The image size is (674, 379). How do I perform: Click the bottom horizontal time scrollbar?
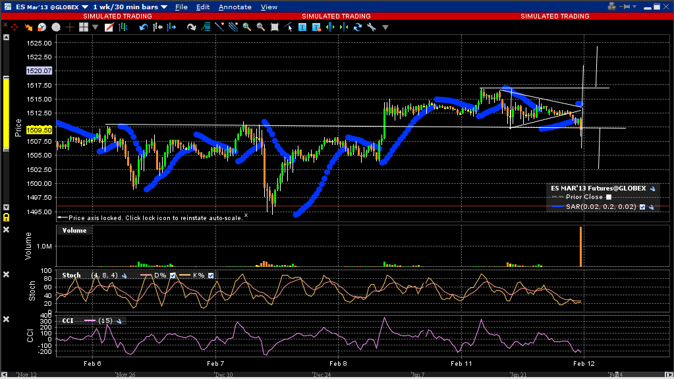click(x=337, y=375)
